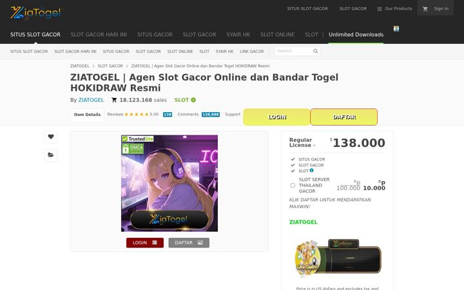Select SLOT GACOR HARI INI main nav item

99,35
